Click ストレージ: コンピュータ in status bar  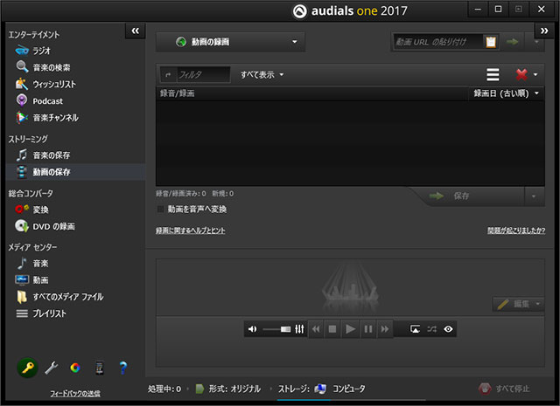(x=322, y=389)
